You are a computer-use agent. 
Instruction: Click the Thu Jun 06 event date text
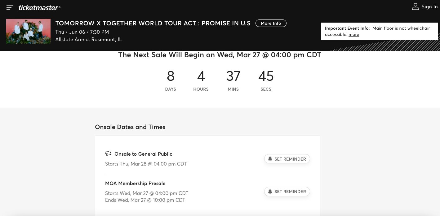coord(82,32)
